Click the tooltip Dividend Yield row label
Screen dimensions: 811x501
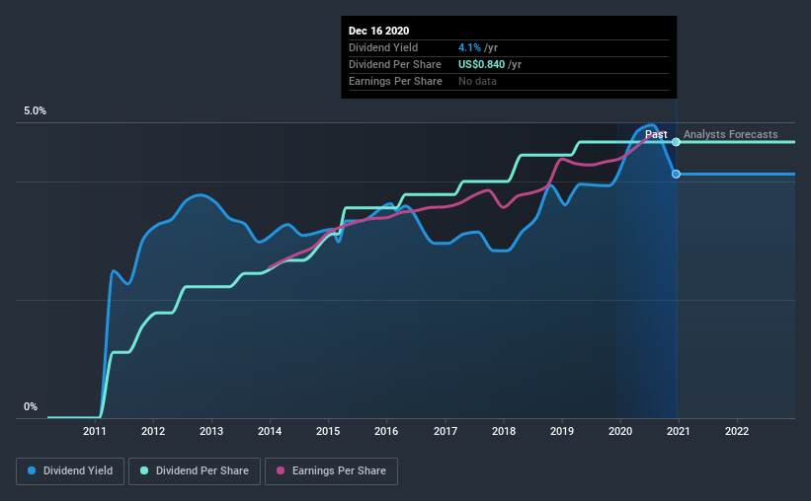(x=383, y=47)
